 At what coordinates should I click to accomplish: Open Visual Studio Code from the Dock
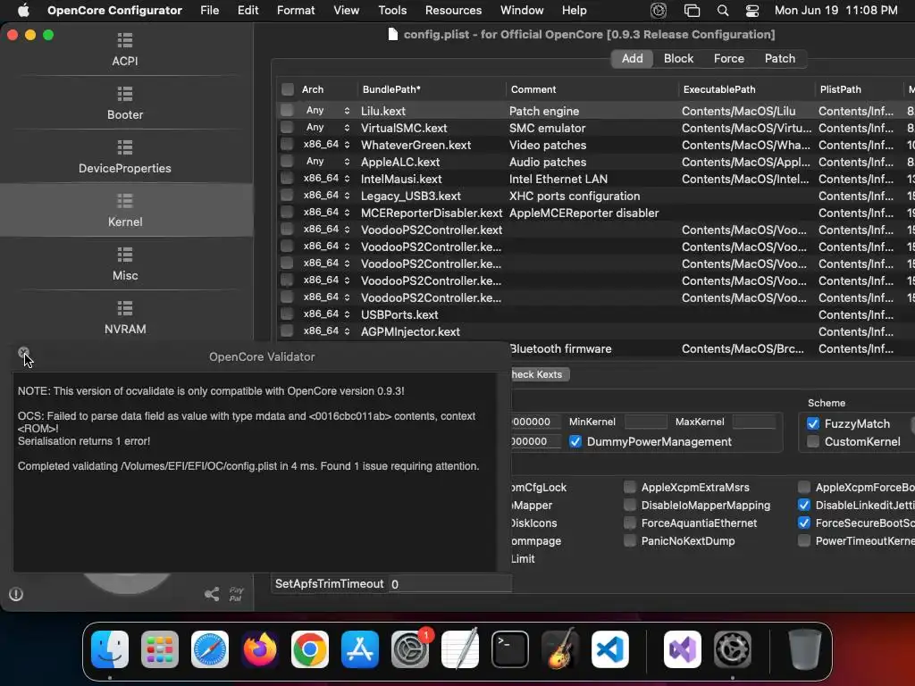(x=609, y=649)
